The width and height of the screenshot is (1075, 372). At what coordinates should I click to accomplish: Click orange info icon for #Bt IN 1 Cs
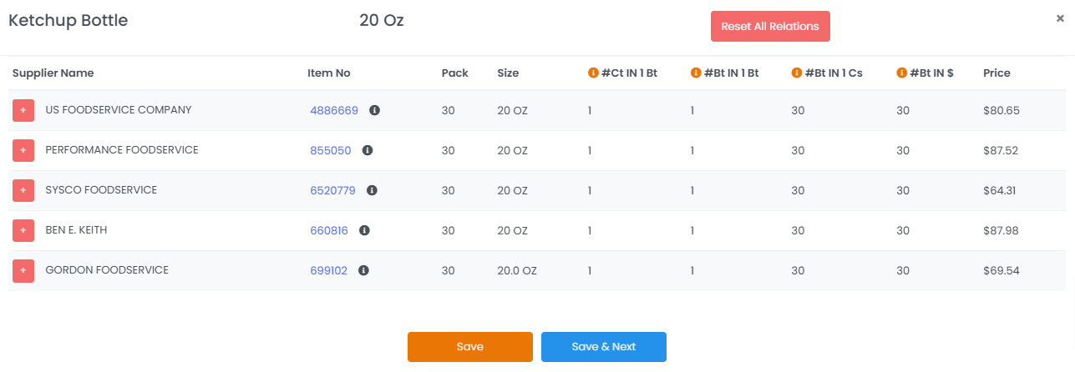pos(797,73)
